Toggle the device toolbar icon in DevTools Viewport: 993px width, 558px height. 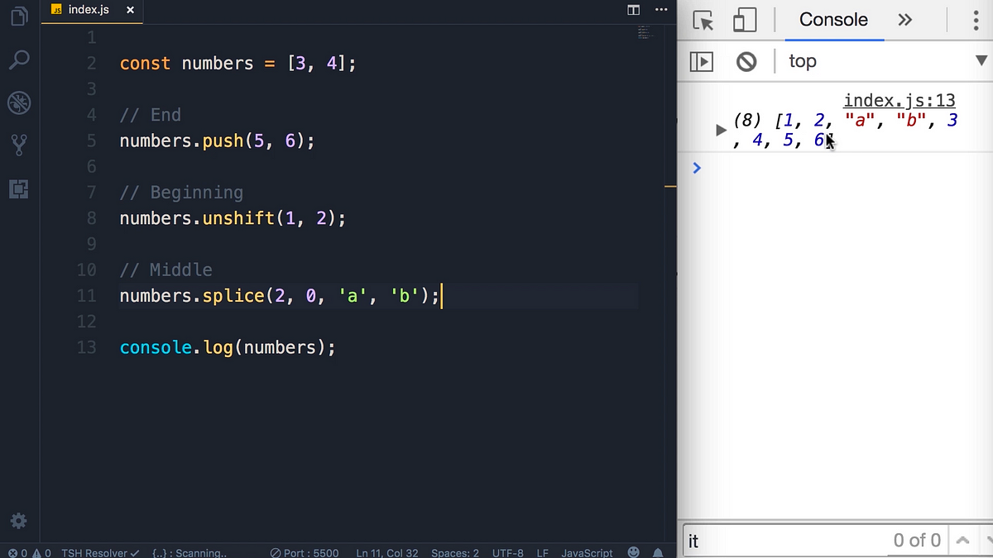click(x=746, y=21)
